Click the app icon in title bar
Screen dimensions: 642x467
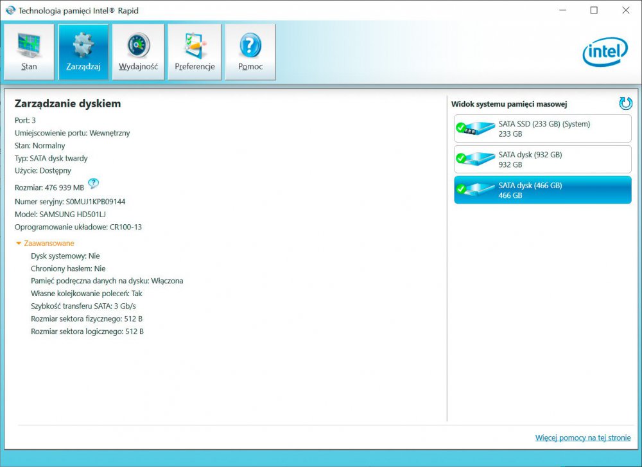[x=10, y=10]
